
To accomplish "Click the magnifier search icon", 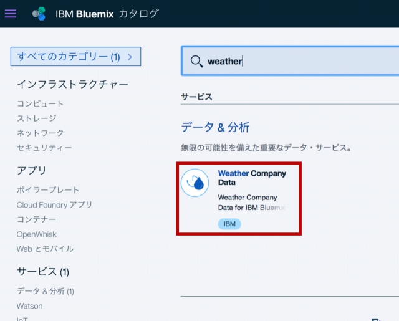I will point(196,61).
